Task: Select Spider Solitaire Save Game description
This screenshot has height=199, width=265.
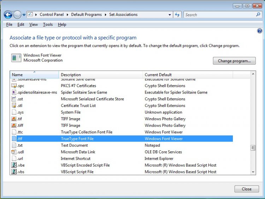Action: (84, 92)
